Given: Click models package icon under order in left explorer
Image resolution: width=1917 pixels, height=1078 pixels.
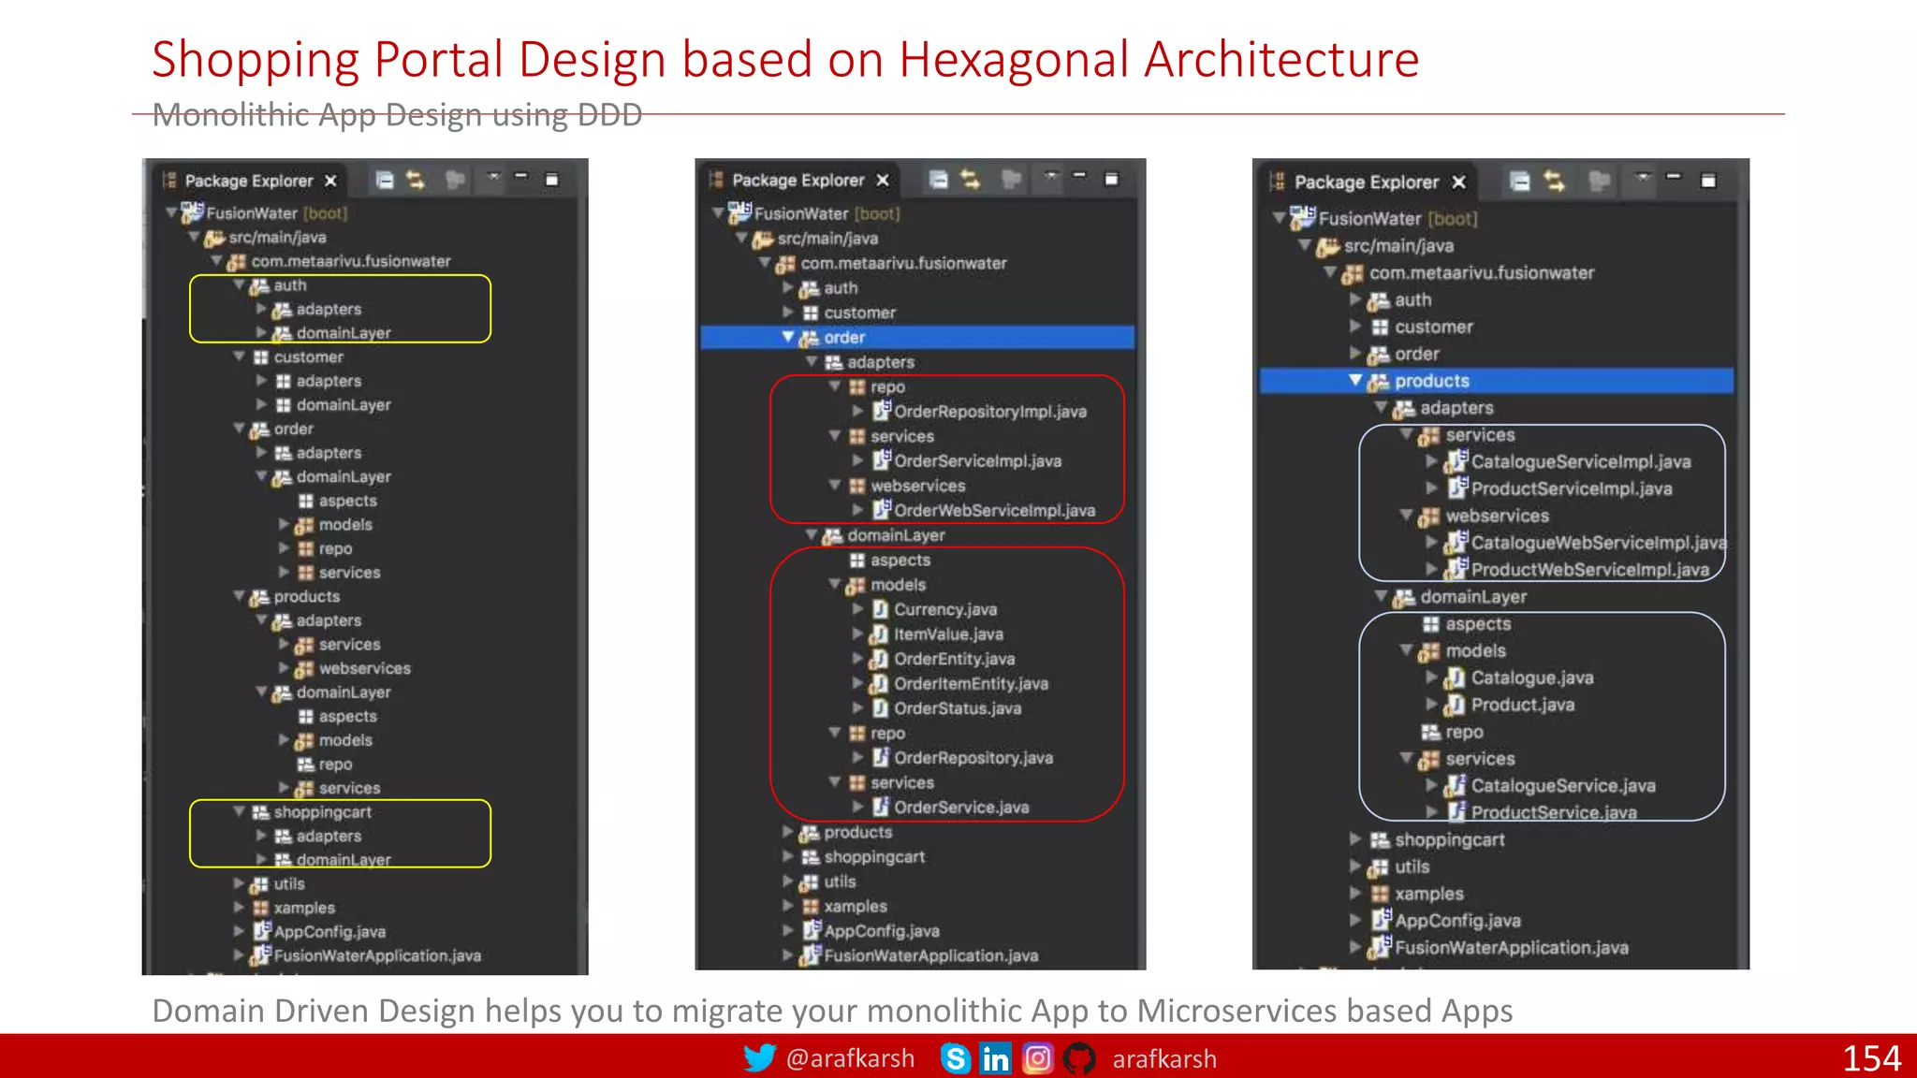Looking at the screenshot, I should point(304,525).
